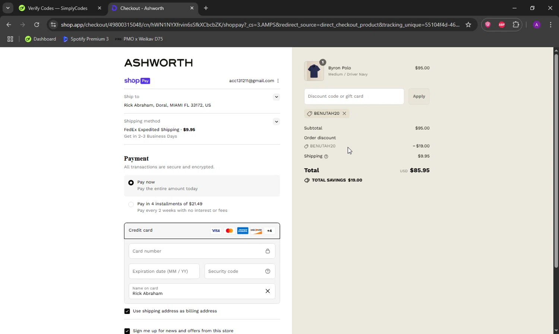The image size is (559, 334).
Task: Click the Total Savings tag icon
Action: click(307, 180)
